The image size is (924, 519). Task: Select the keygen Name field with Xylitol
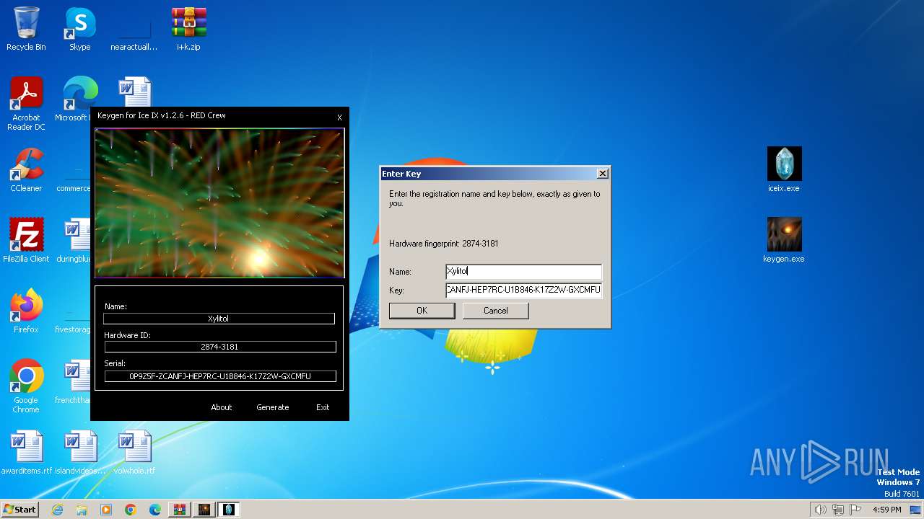[x=219, y=319]
